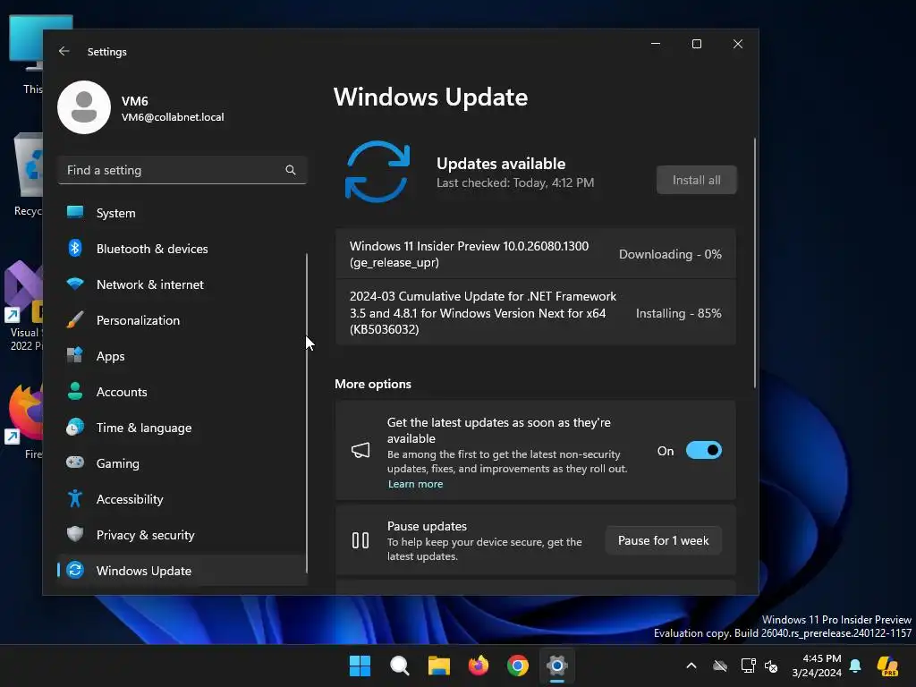Click the Windows 11 Insider Preview update row
Screen dimensions: 916x687
(x=536, y=254)
